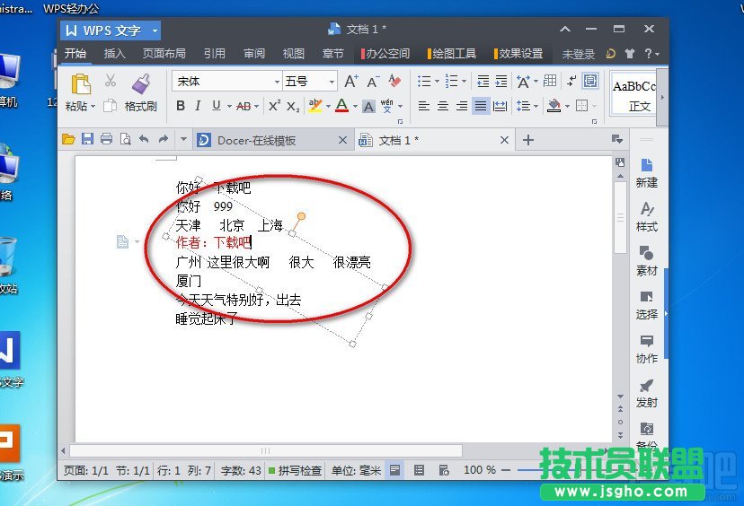This screenshot has height=506, width=744.
Task: Open the 样式 styles sidebar panel
Action: pos(646,217)
